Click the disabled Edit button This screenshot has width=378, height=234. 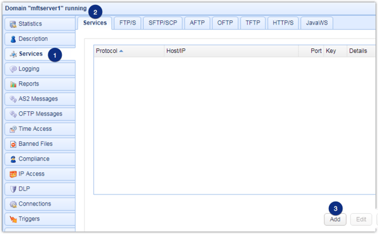361,220
